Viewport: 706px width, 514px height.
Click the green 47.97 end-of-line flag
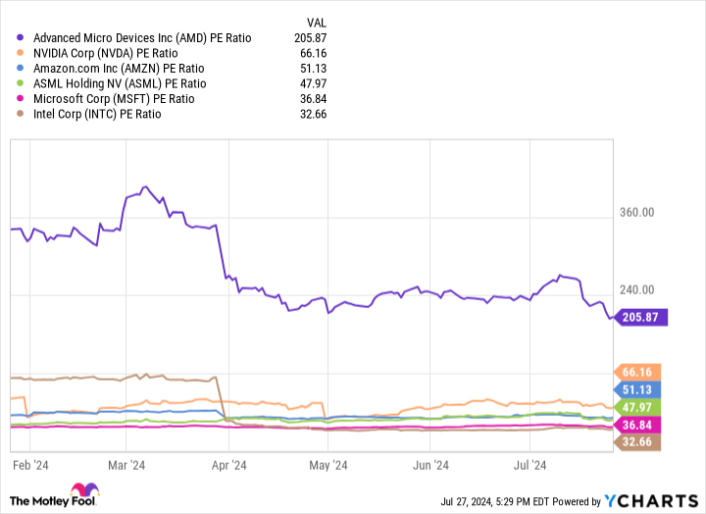pos(637,407)
